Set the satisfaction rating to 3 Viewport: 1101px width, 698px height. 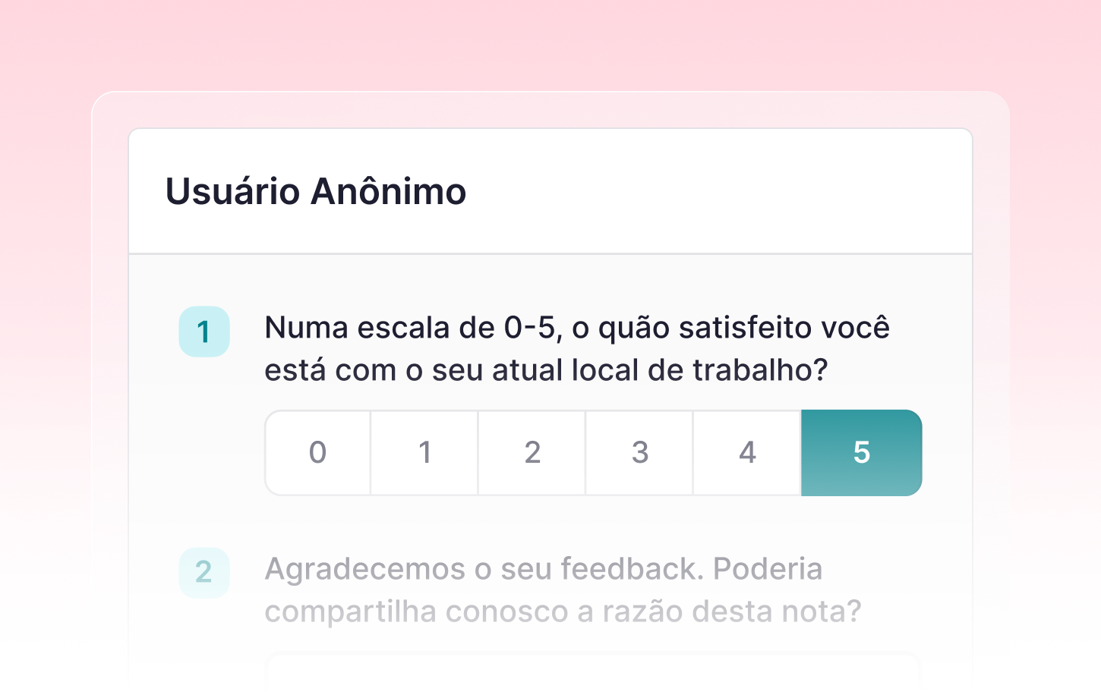click(x=639, y=453)
